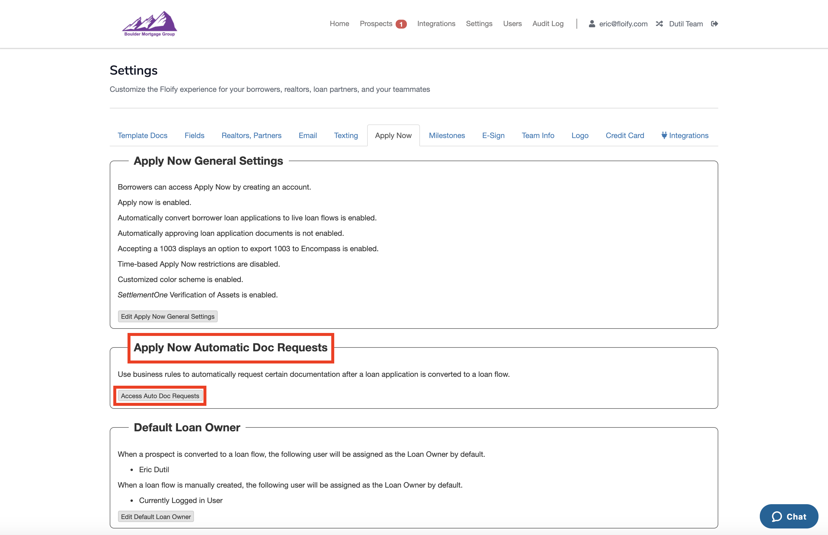Click the Default Loan Owner heading
The width and height of the screenshot is (828, 535).
[x=187, y=427]
